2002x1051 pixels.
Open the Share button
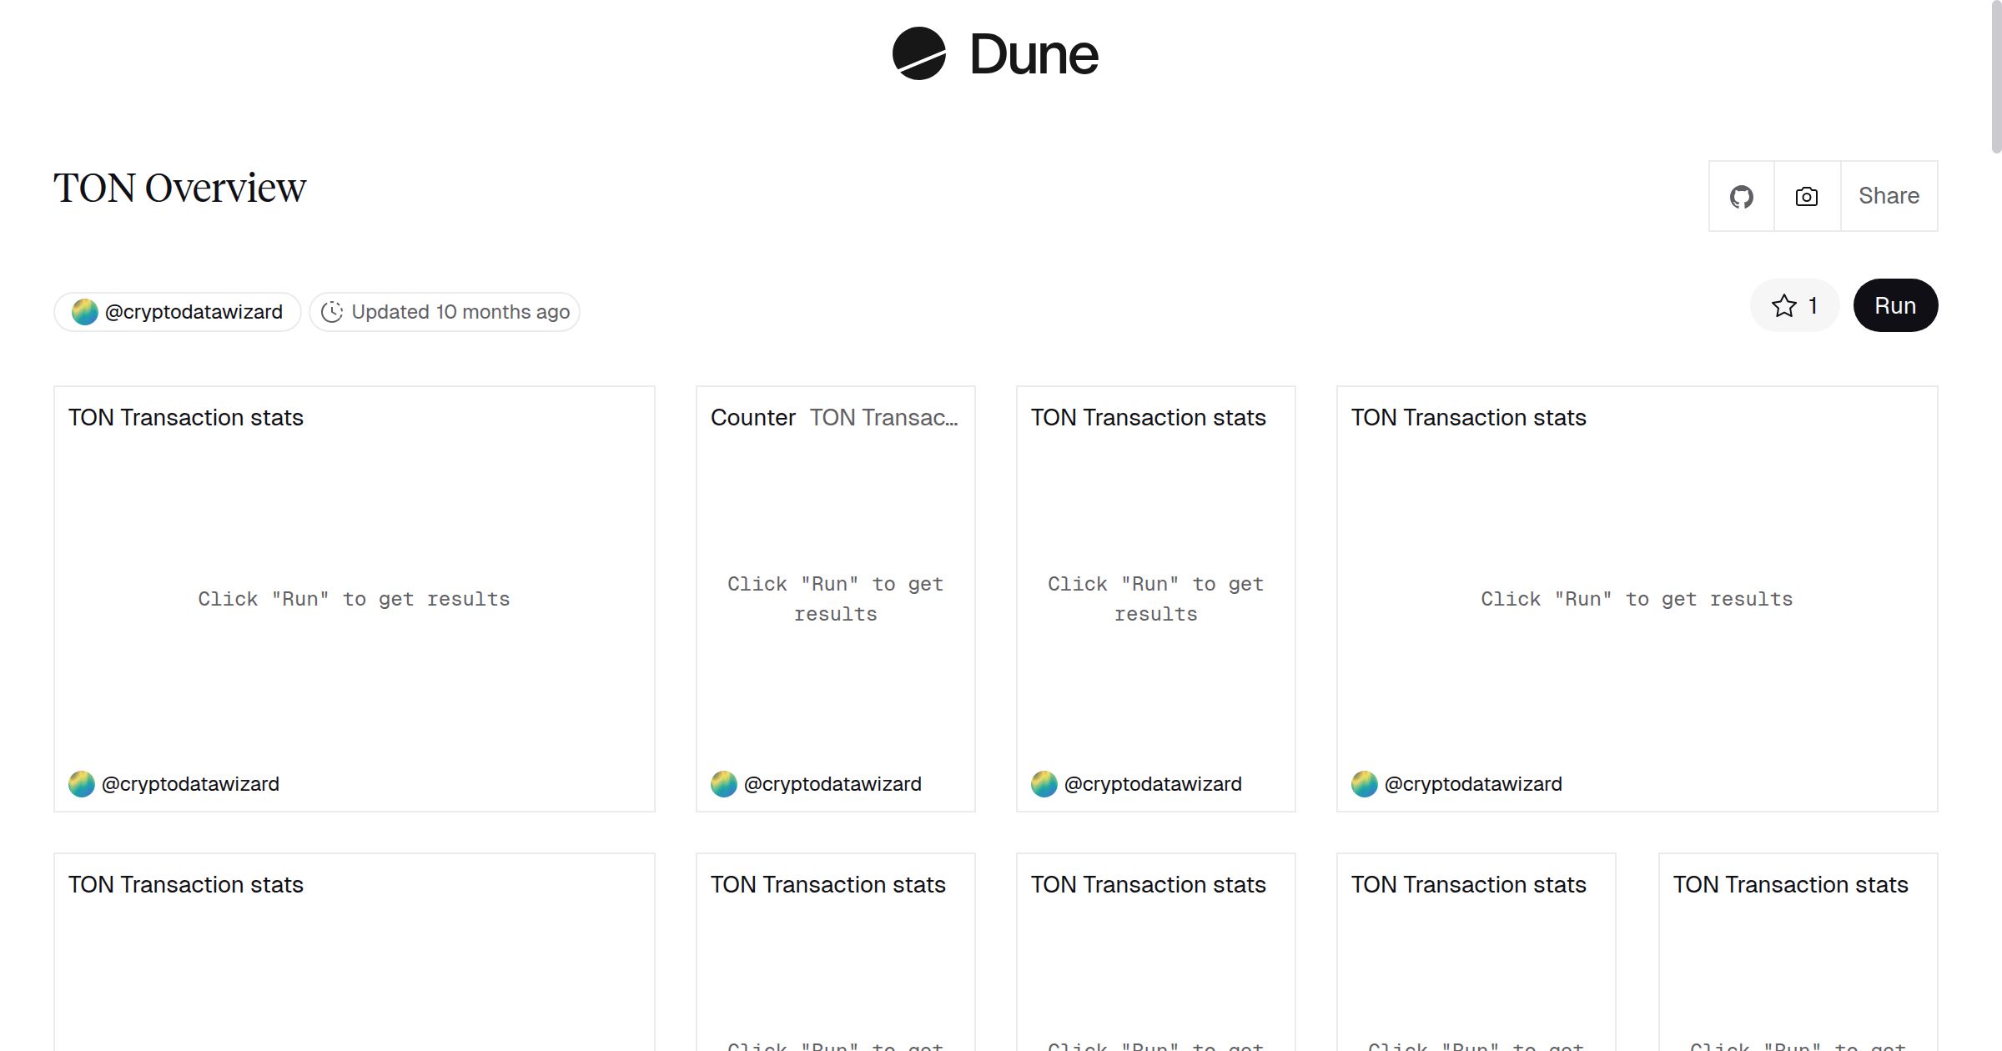[1889, 197]
